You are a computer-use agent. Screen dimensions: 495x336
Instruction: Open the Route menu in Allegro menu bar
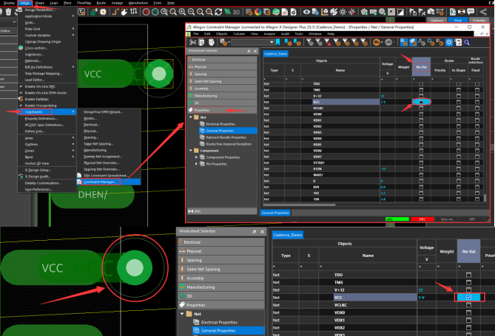tap(101, 3)
